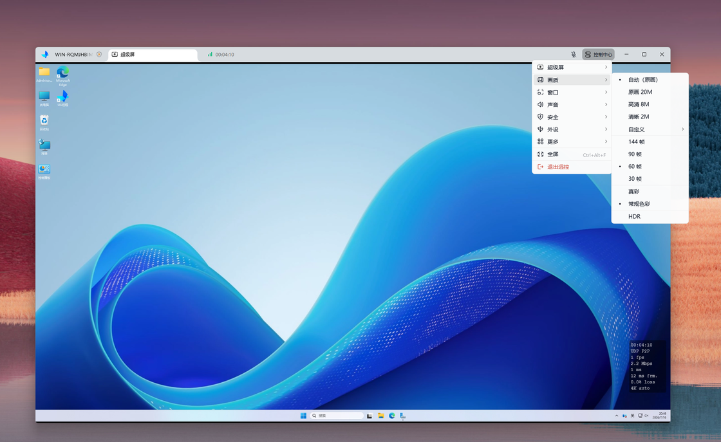Expand the 自定义 submenu arrow
The height and width of the screenshot is (442, 721).
pos(683,129)
